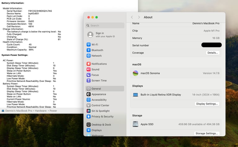This screenshot has height=147, width=238.
Task: Open Wi-Fi settings icon in sidebar
Action: [x=89, y=44]
